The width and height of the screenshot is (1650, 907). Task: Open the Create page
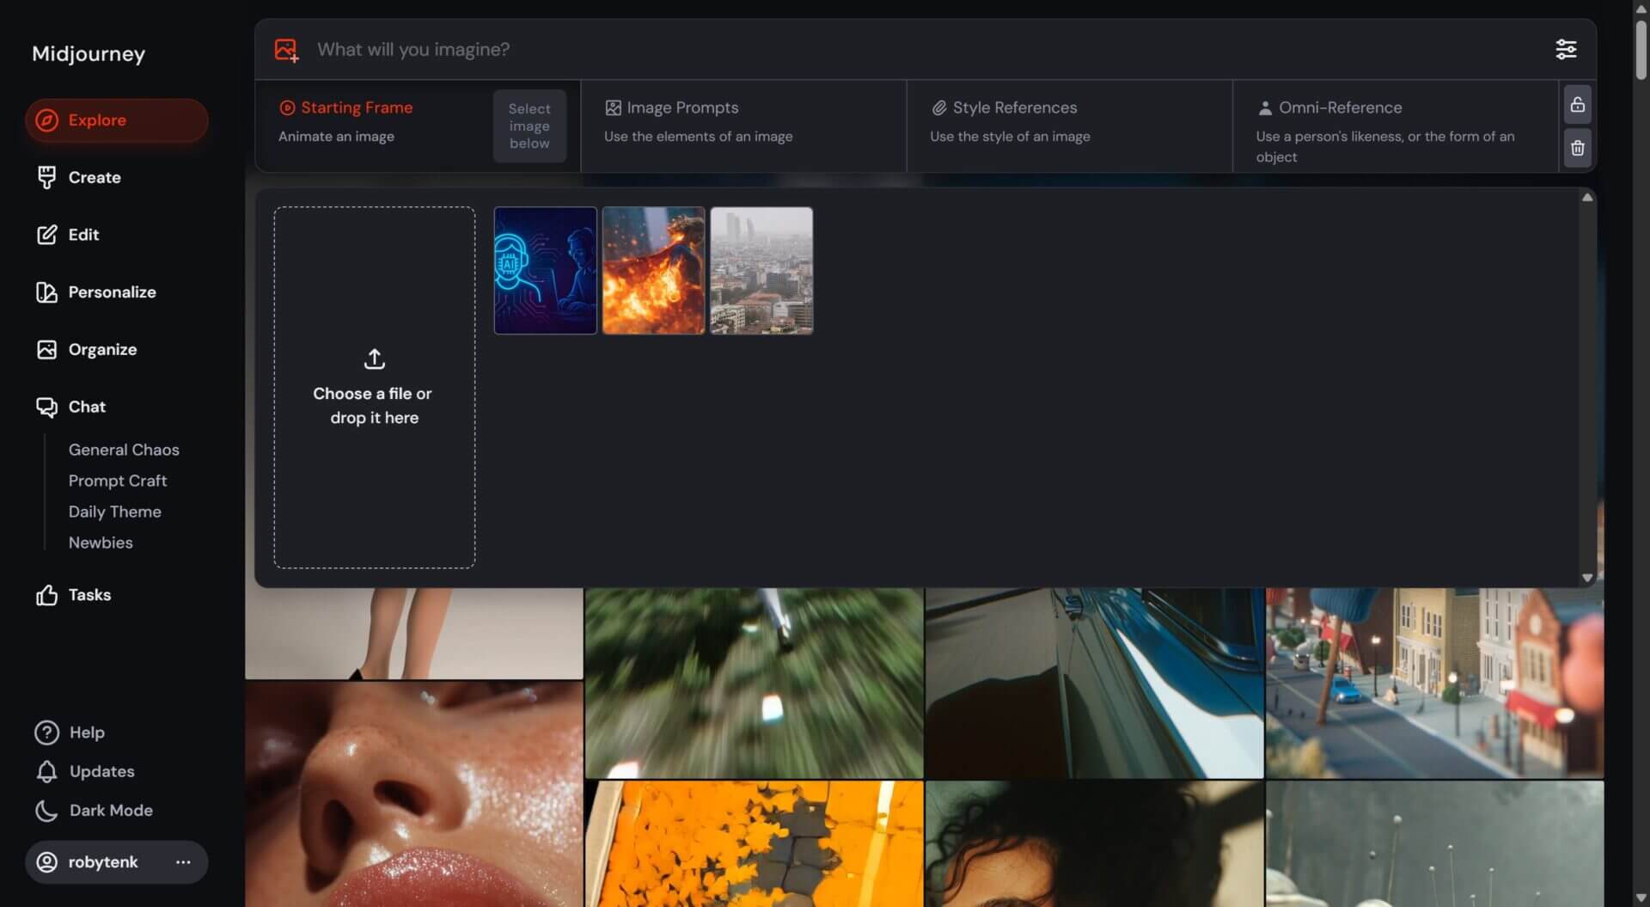pyautogui.click(x=94, y=177)
